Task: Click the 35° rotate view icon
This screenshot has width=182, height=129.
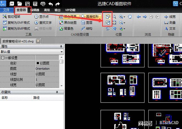Action: [108, 29]
